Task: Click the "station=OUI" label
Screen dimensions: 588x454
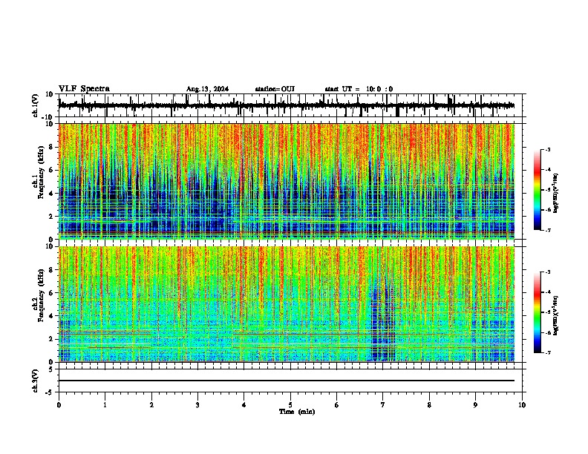Action: click(x=275, y=89)
